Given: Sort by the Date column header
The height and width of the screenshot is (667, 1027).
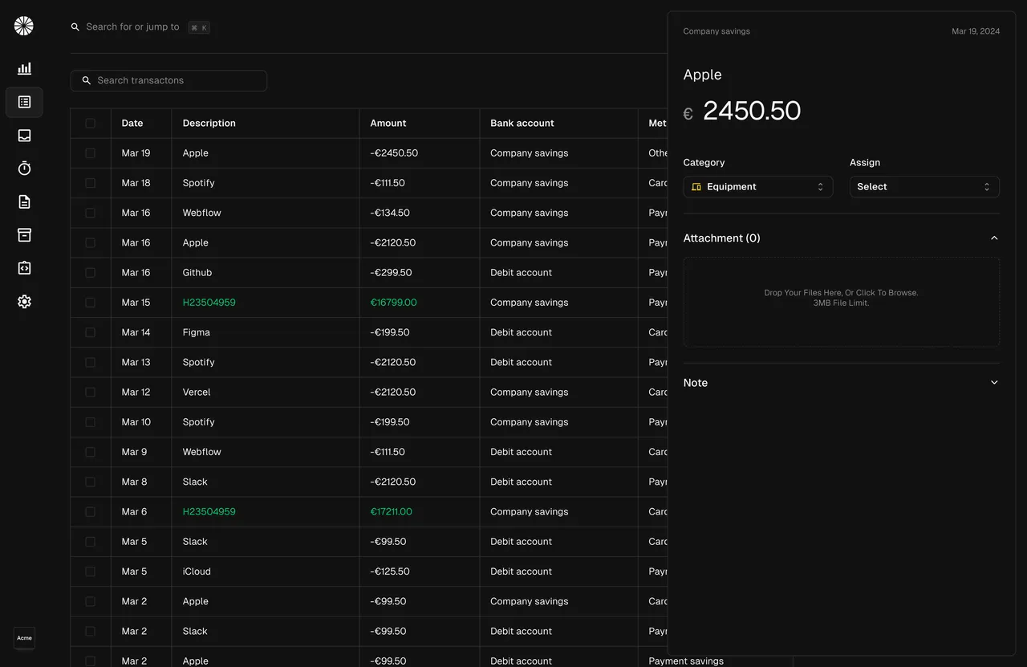Looking at the screenshot, I should point(132,123).
